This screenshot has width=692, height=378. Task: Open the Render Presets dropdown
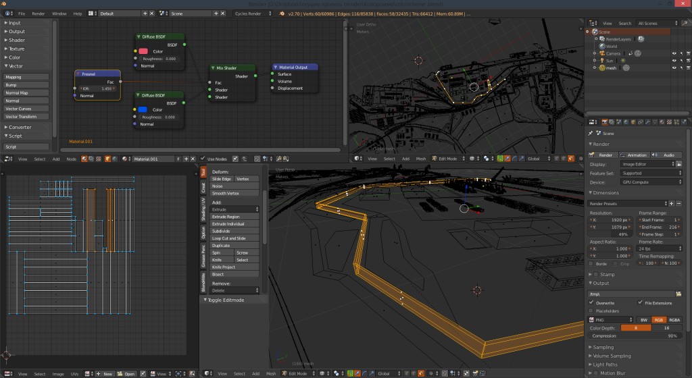[628, 204]
